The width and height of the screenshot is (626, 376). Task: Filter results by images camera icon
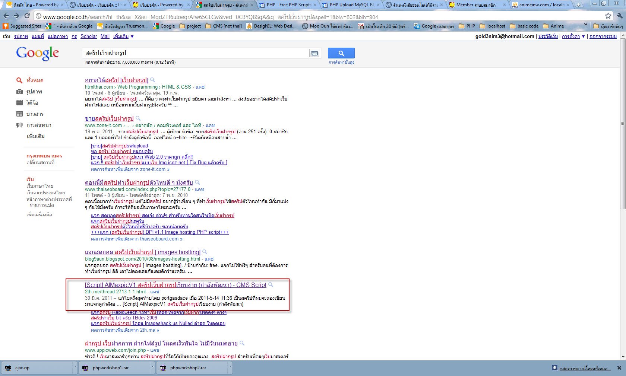pyautogui.click(x=19, y=92)
